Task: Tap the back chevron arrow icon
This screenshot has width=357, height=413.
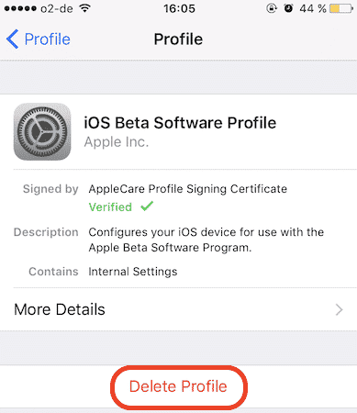Action: pos(13,39)
